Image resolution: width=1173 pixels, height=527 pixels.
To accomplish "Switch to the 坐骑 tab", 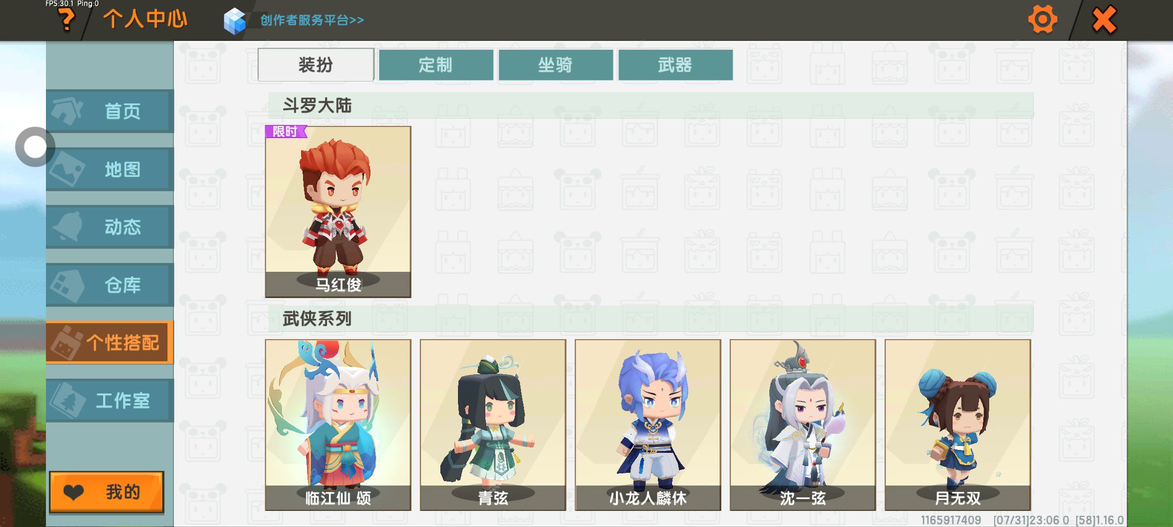I will click(556, 64).
